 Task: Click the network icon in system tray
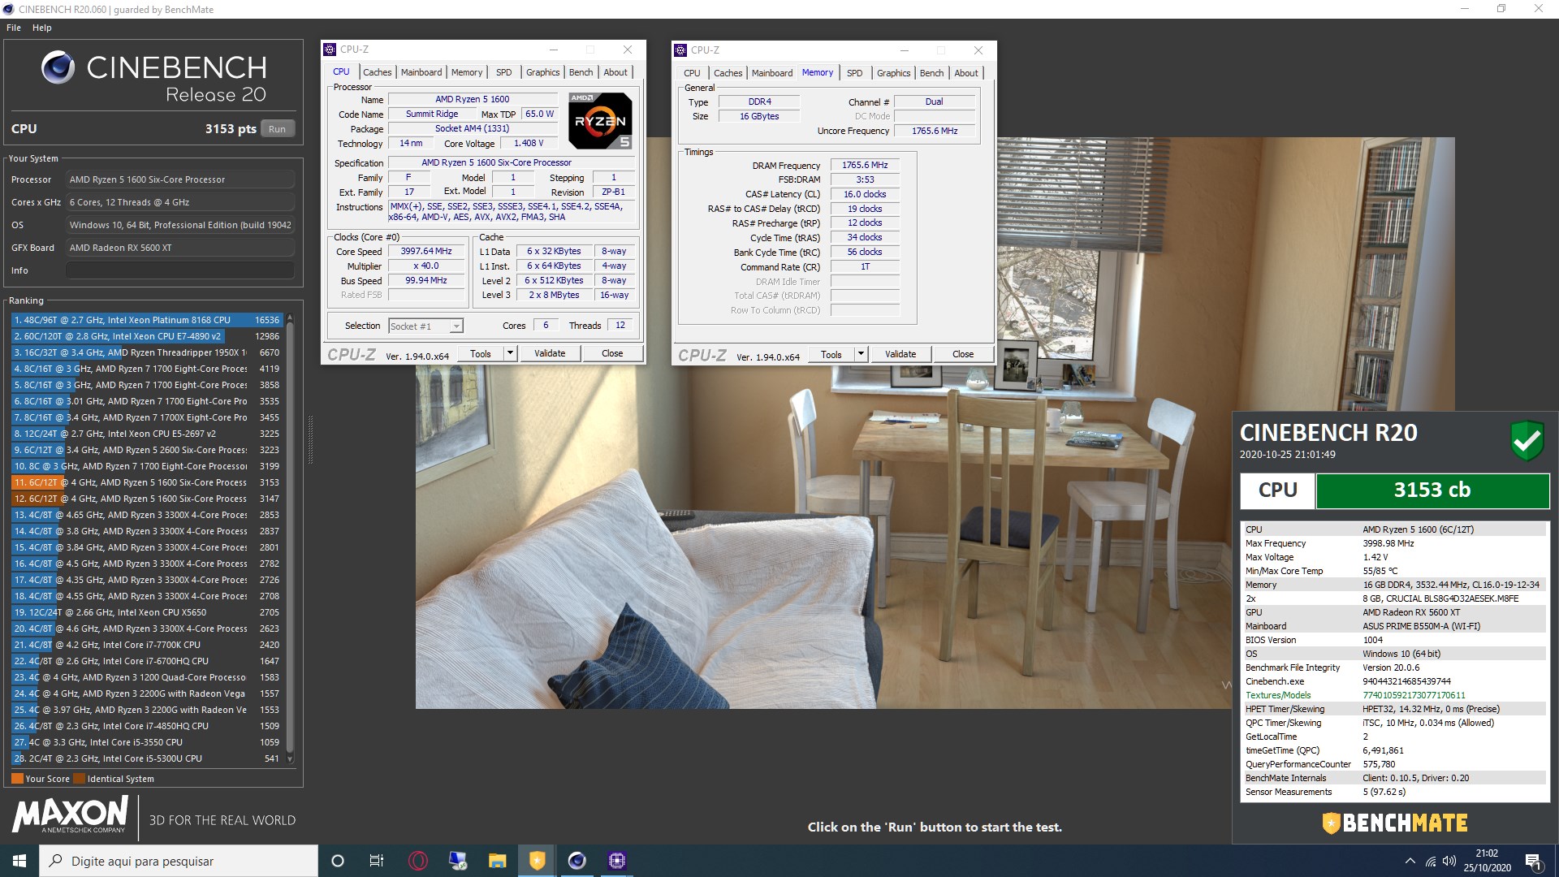(1431, 861)
